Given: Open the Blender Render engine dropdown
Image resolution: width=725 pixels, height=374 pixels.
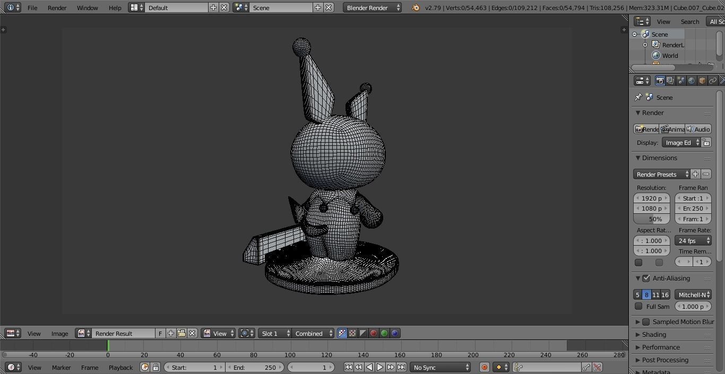Looking at the screenshot, I should point(373,7).
